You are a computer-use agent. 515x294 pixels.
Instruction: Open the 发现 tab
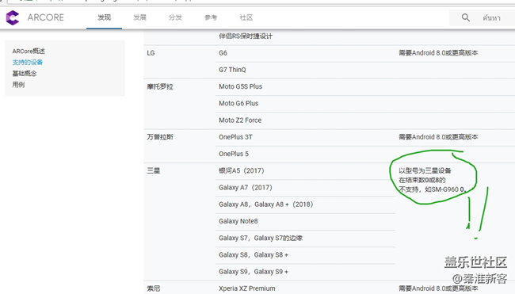104,17
